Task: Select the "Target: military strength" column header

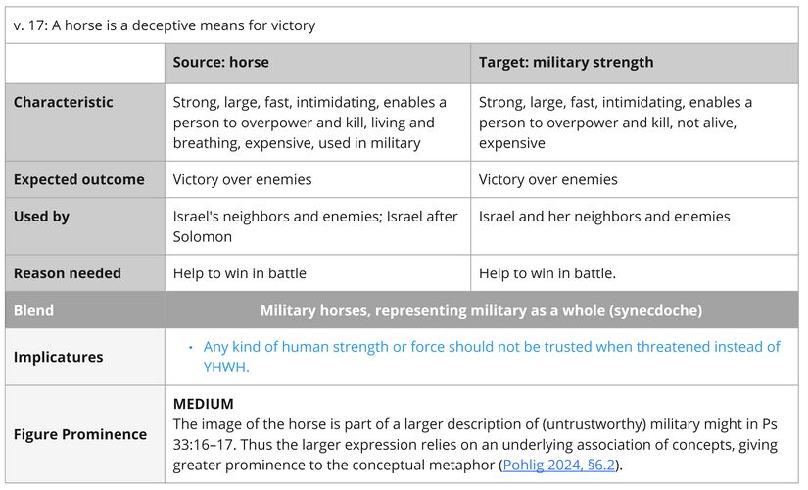Action: (565, 62)
